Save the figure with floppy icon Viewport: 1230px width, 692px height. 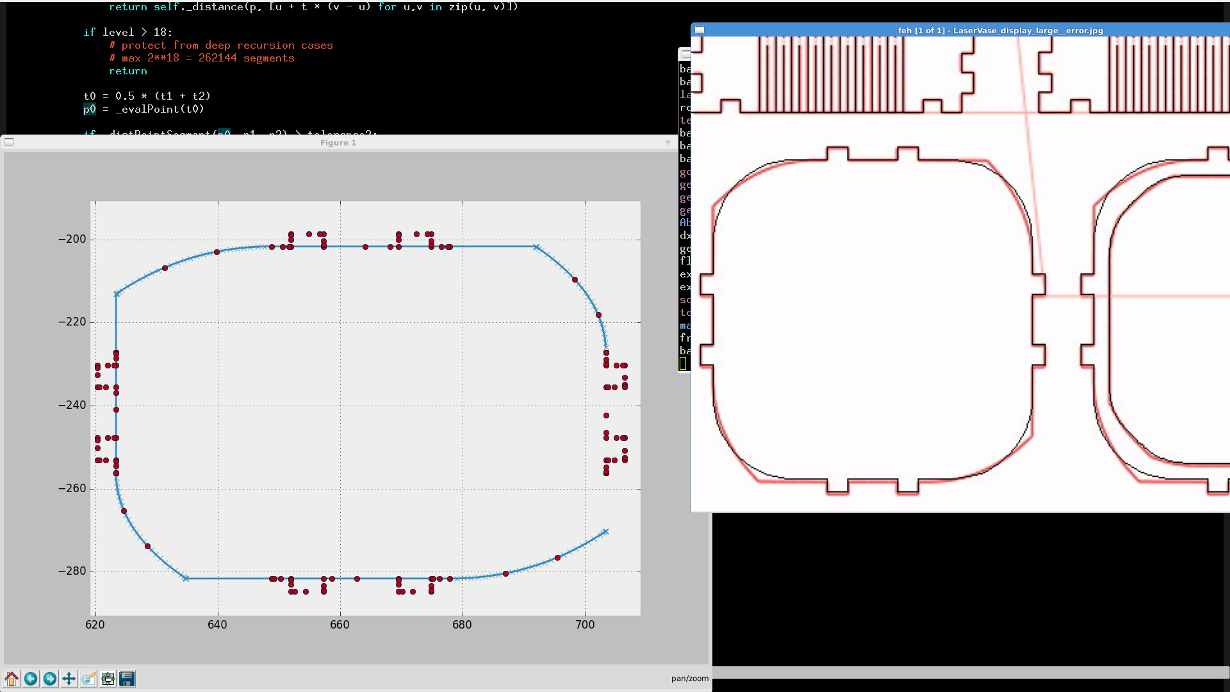tap(127, 679)
